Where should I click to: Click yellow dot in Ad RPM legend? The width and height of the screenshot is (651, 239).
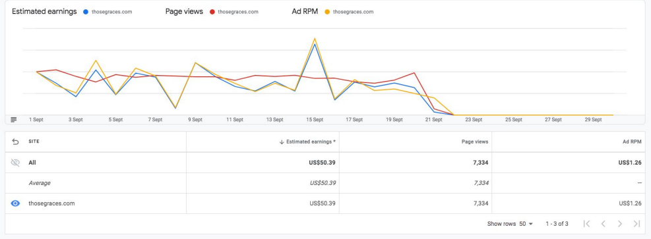pyautogui.click(x=327, y=12)
